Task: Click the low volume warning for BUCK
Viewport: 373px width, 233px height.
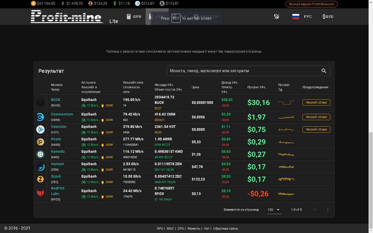Action: (x=316, y=102)
